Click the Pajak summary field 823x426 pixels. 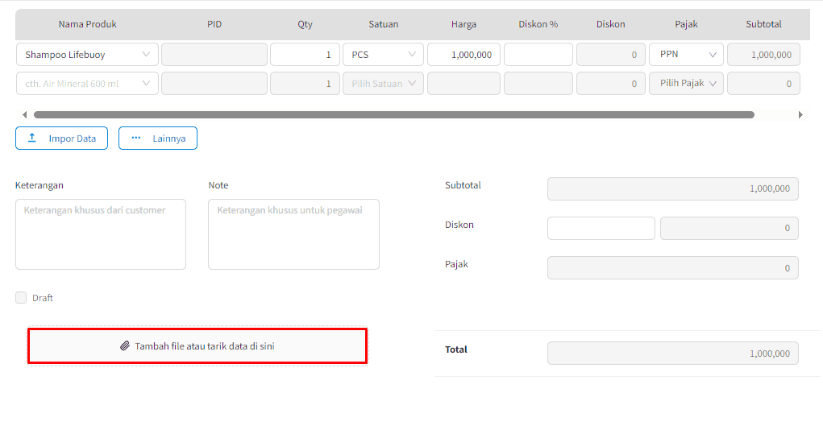[x=673, y=268]
